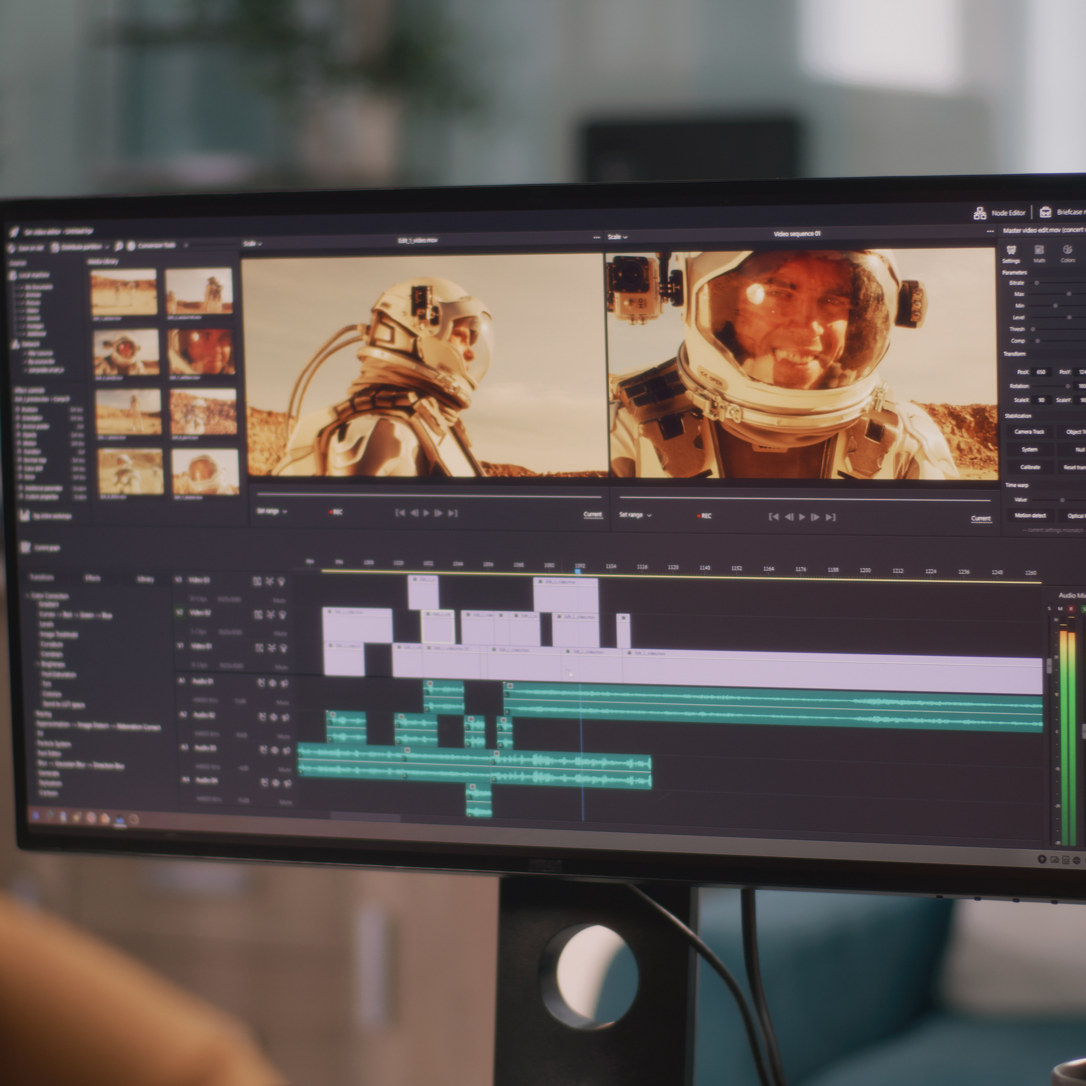This screenshot has width=1086, height=1086.
Task: Open the Scale dropdown in left viewer
Action: (252, 243)
